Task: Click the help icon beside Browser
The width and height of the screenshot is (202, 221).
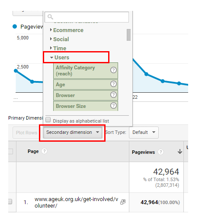Action: point(113,95)
